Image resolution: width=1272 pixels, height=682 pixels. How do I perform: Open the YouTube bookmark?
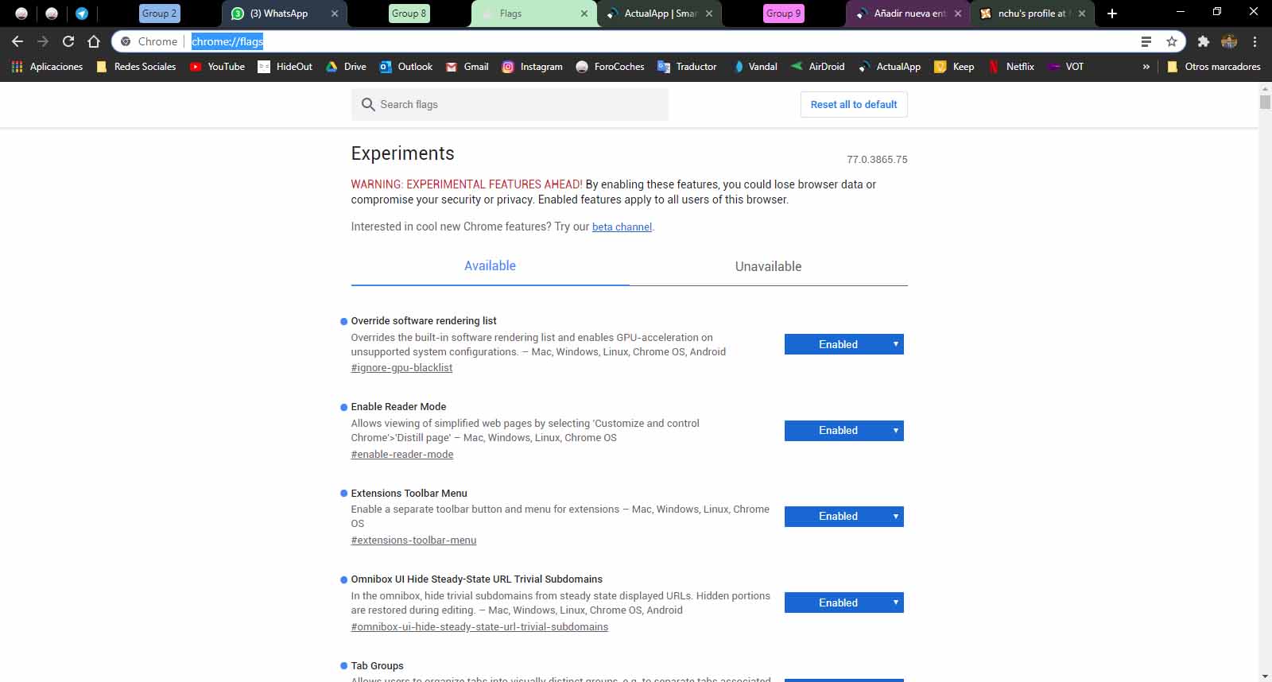point(217,67)
